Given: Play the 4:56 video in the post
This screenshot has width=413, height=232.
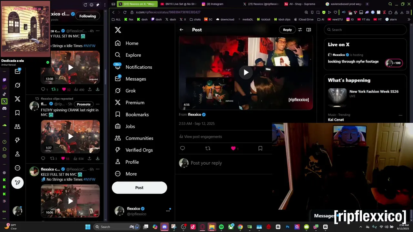Looking at the screenshot, I should (x=246, y=72).
